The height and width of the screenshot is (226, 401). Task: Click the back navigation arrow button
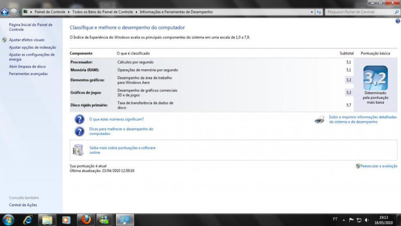pos(5,12)
